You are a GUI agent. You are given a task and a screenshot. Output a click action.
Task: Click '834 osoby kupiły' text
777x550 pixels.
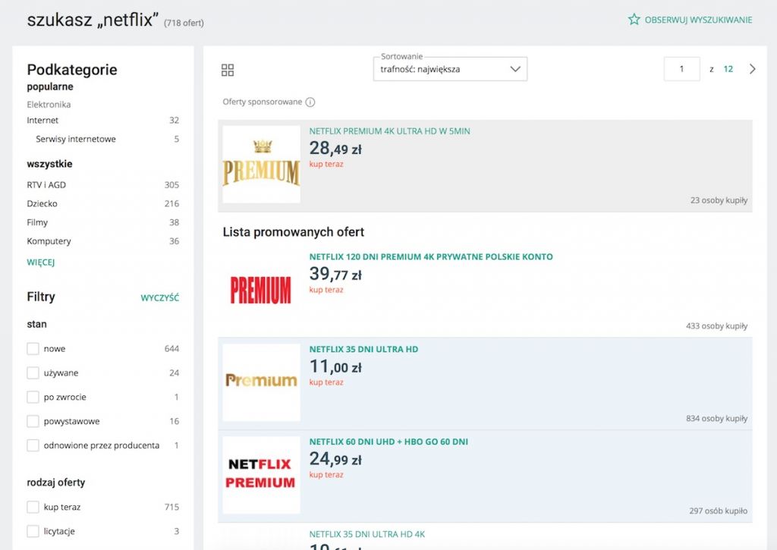pyautogui.click(x=716, y=418)
